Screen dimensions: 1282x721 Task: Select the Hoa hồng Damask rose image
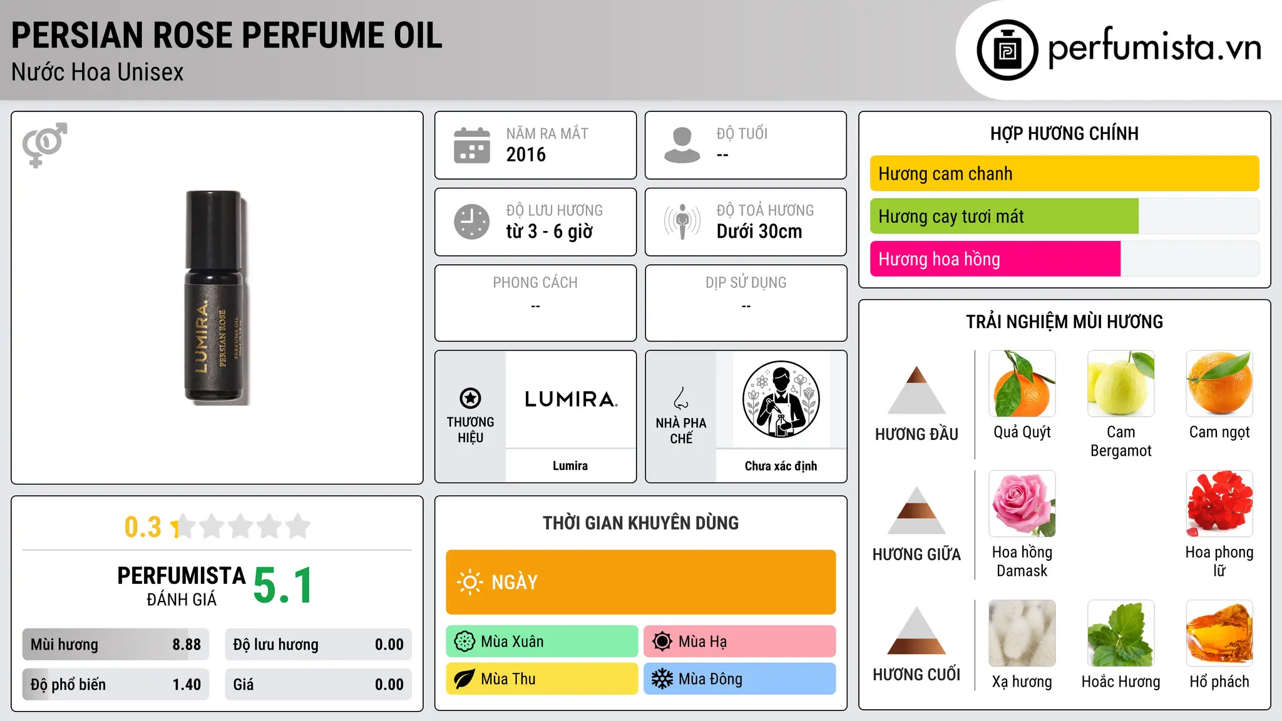pyautogui.click(x=1022, y=504)
